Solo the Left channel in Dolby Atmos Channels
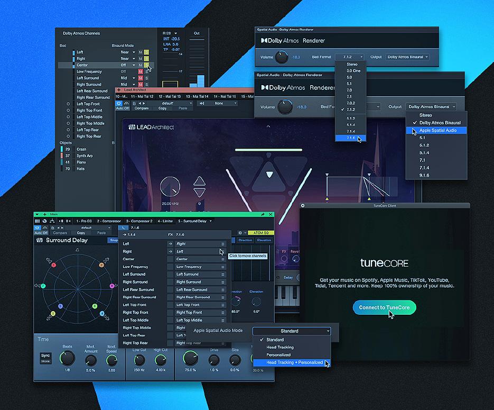The height and width of the screenshot is (410, 494). pos(146,52)
